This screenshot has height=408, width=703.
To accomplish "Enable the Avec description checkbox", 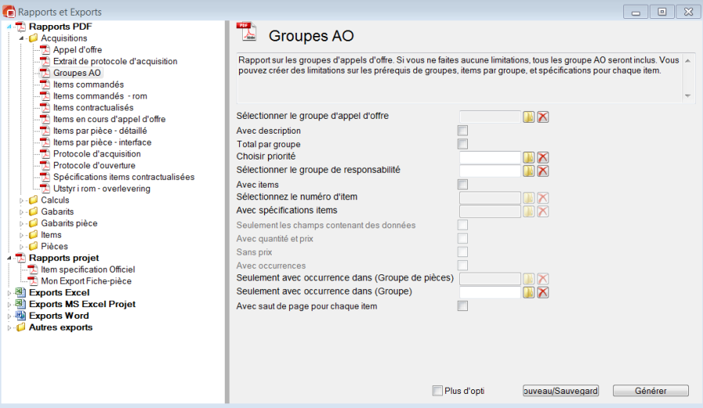I will pos(462,131).
